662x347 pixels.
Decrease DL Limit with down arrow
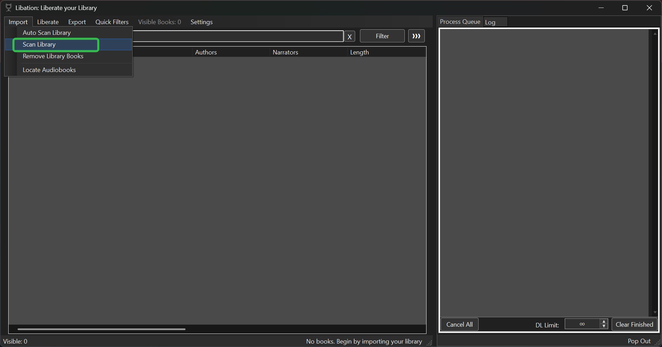[x=603, y=326]
